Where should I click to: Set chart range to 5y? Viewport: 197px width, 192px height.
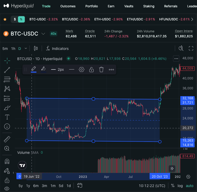point(21,186)
